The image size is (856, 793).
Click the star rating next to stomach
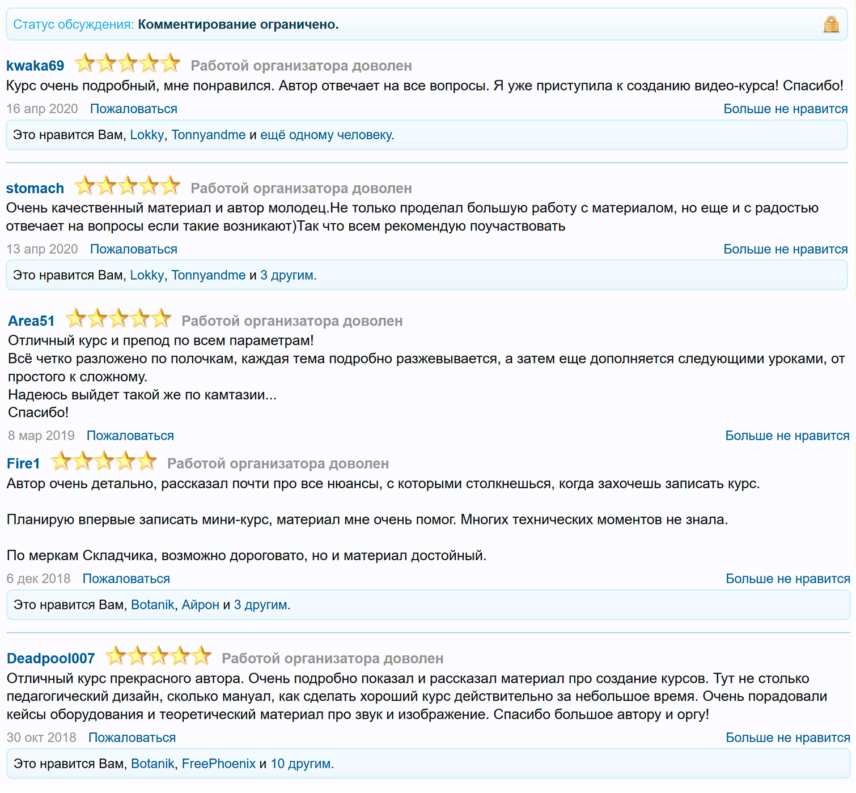(128, 186)
